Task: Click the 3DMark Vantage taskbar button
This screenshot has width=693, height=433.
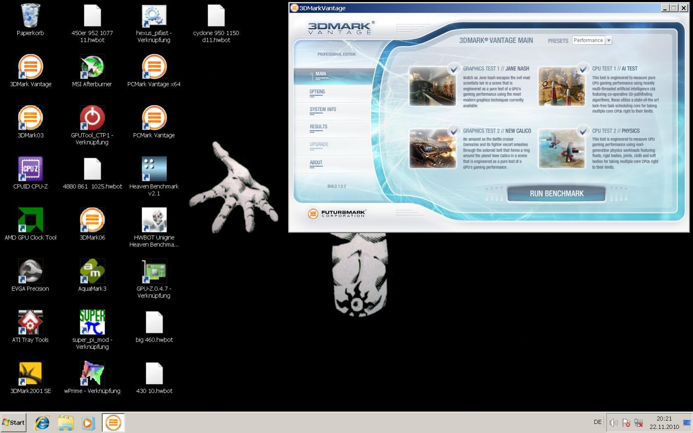Action: click(113, 423)
